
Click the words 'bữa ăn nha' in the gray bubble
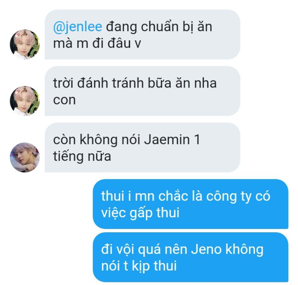click(x=182, y=83)
